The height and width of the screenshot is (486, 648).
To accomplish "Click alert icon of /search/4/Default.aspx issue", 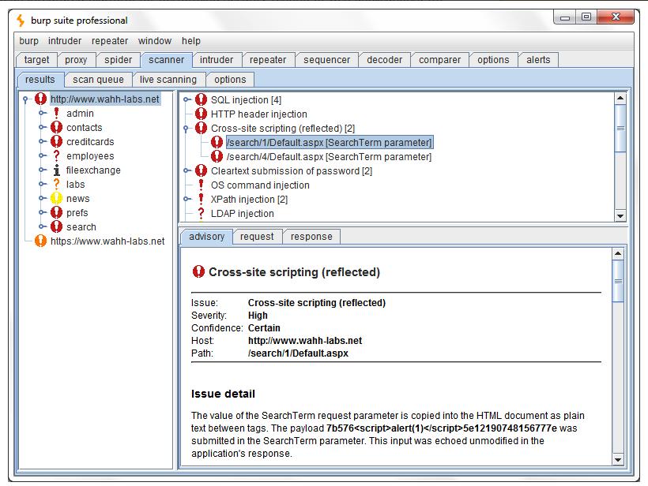I will pos(217,156).
